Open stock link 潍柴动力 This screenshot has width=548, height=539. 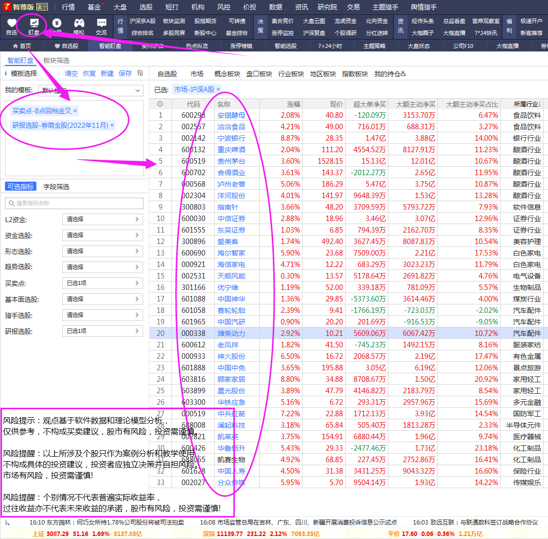[231, 333]
